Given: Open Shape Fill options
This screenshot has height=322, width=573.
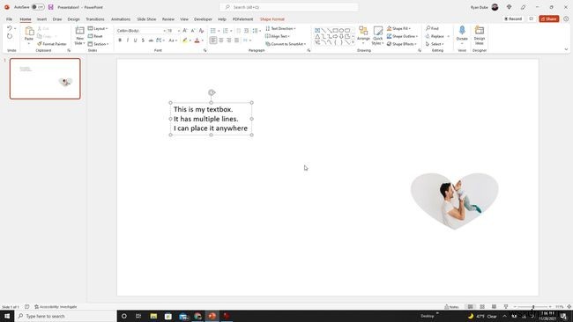Looking at the screenshot, I should click(398, 28).
